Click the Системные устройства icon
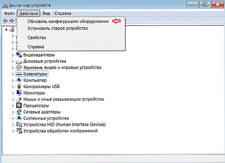Image resolution: width=225 pixels, height=163 pixels. 19,118
